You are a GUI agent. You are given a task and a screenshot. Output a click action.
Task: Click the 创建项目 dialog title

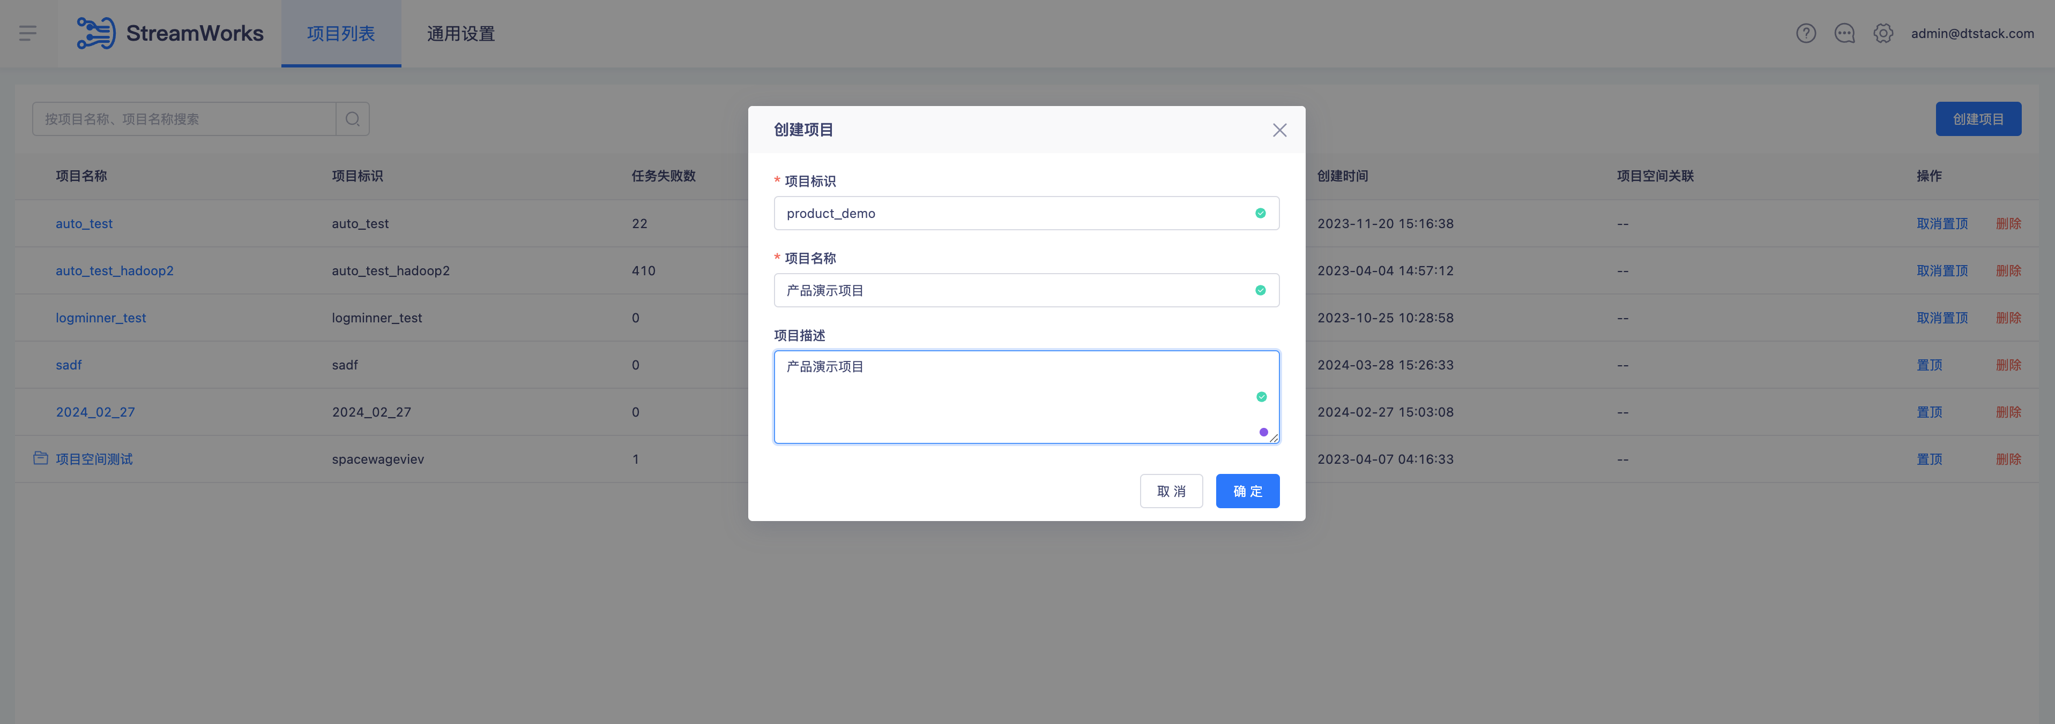click(803, 129)
